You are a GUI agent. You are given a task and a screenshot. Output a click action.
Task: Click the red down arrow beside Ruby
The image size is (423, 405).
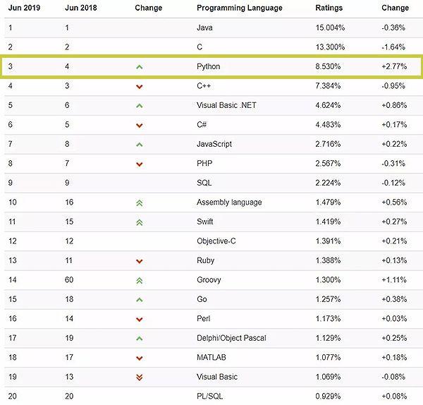click(139, 261)
